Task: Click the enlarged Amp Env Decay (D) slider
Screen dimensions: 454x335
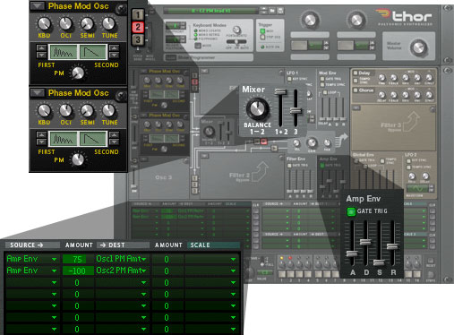Action: tap(365, 242)
